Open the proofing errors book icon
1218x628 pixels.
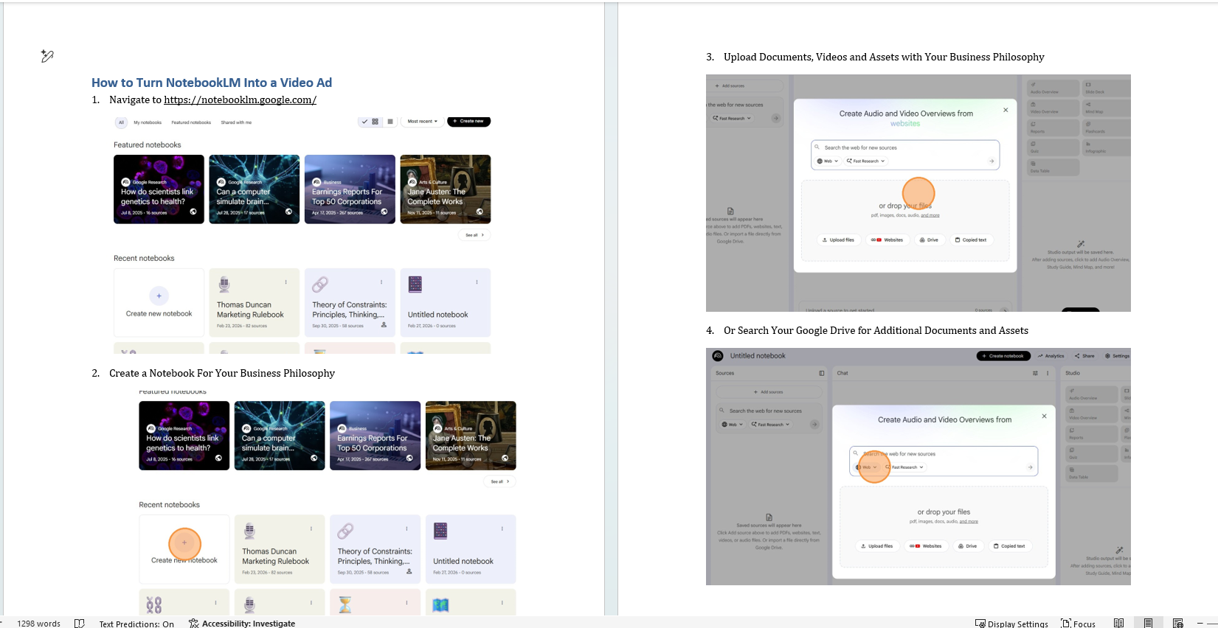pos(80,624)
